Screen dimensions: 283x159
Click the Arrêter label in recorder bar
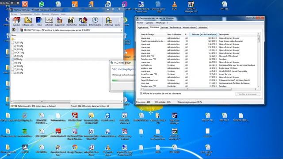click(x=6, y=3)
